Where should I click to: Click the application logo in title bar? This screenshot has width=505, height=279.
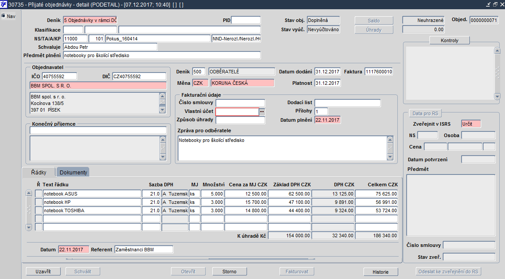[4, 4]
